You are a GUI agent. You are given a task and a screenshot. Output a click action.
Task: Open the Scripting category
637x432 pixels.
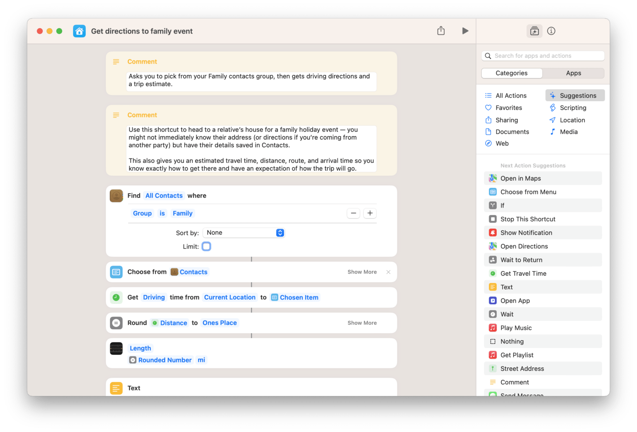[x=573, y=108]
